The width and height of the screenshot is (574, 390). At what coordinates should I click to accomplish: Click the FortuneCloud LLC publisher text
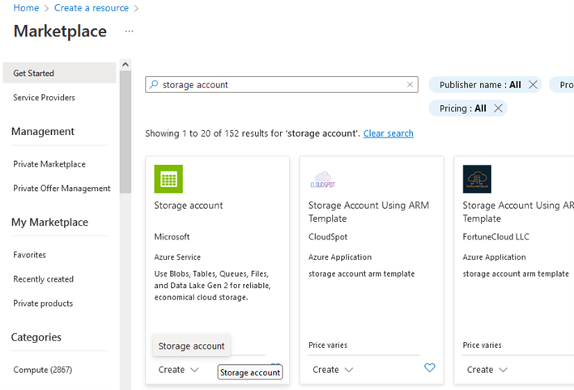(495, 237)
